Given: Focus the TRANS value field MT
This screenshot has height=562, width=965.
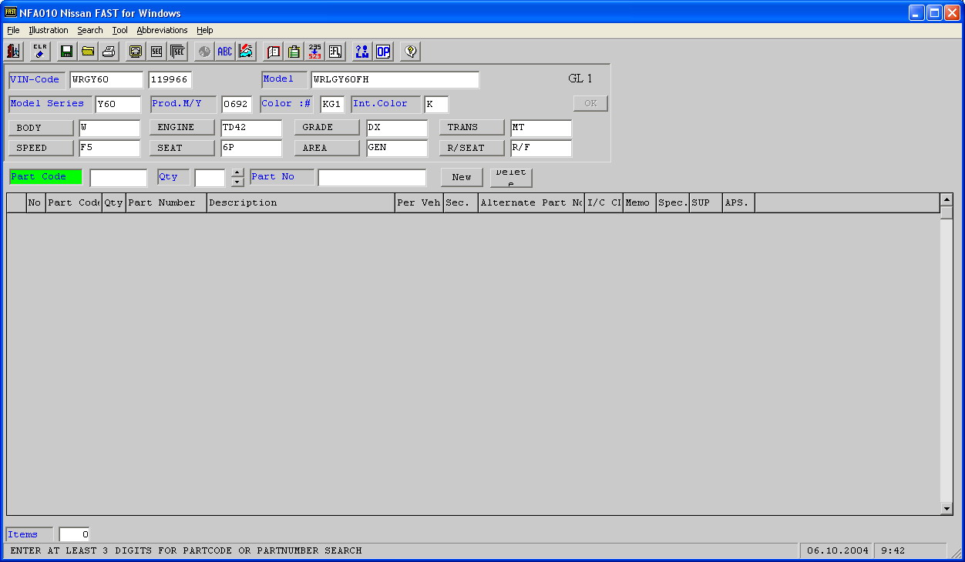Looking at the screenshot, I should (541, 128).
